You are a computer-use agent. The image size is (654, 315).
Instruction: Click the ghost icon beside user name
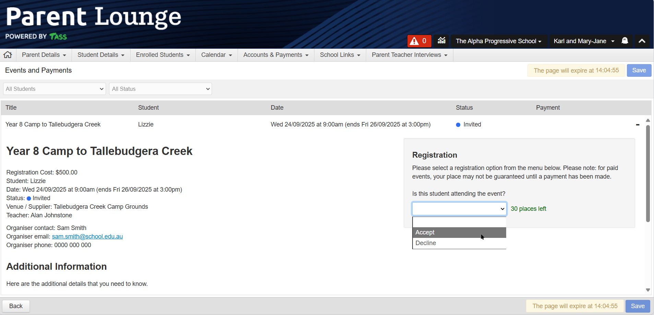tap(625, 41)
